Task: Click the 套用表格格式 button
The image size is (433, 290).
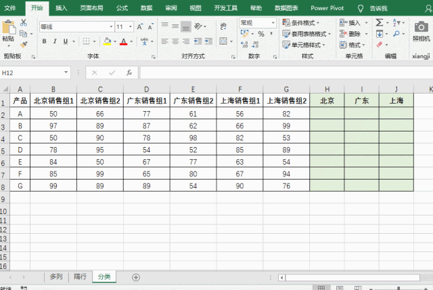Action: (308, 33)
